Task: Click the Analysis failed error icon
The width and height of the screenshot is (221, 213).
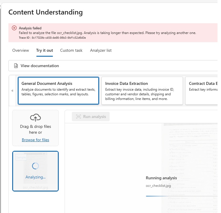Action: 14,28
